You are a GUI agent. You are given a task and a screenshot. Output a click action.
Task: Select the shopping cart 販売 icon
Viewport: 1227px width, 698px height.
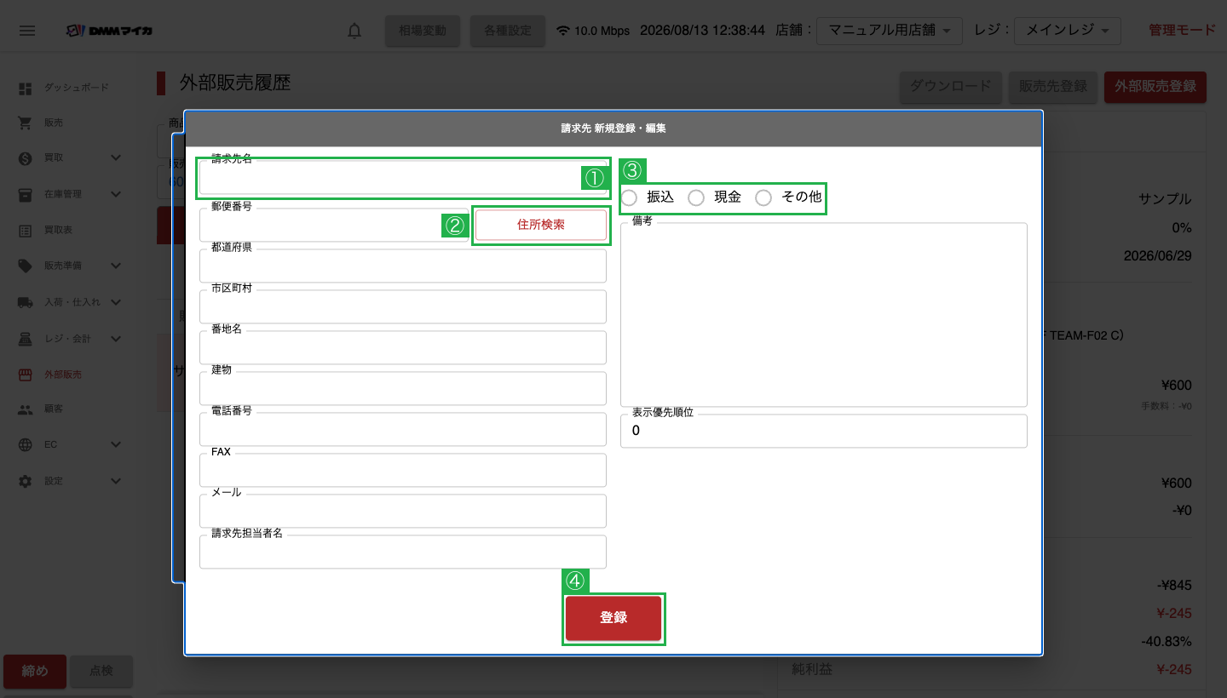[25, 123]
